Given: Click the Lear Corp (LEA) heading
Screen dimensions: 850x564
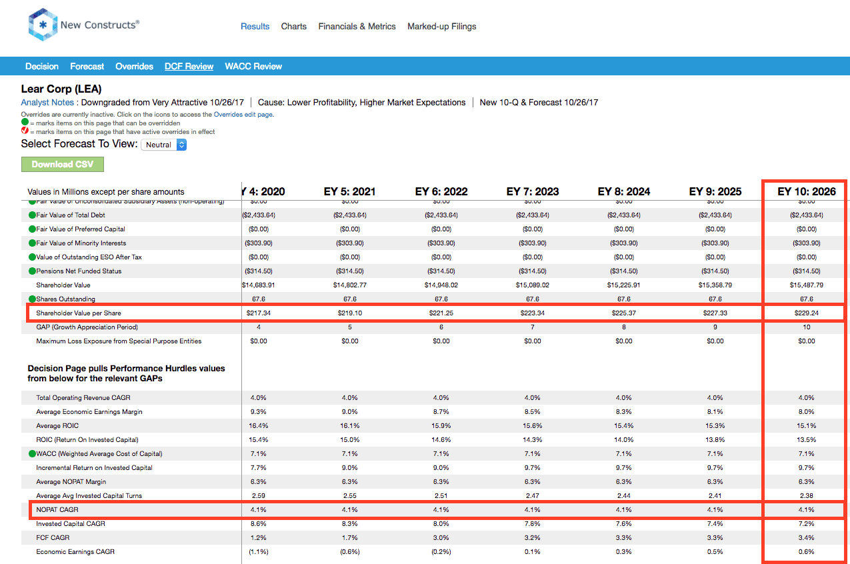Looking at the screenshot, I should click(61, 89).
